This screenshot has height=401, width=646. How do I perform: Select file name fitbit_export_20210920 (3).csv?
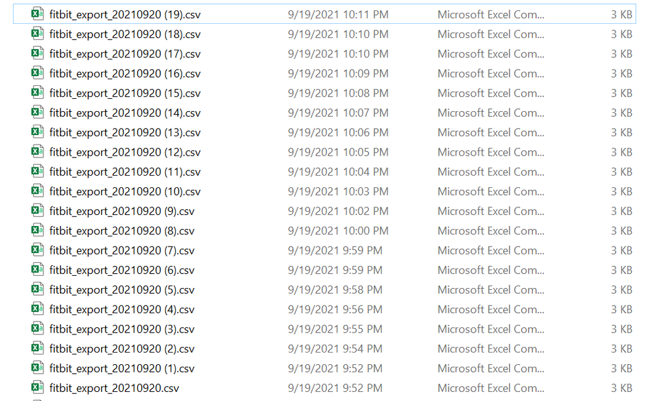(122, 329)
